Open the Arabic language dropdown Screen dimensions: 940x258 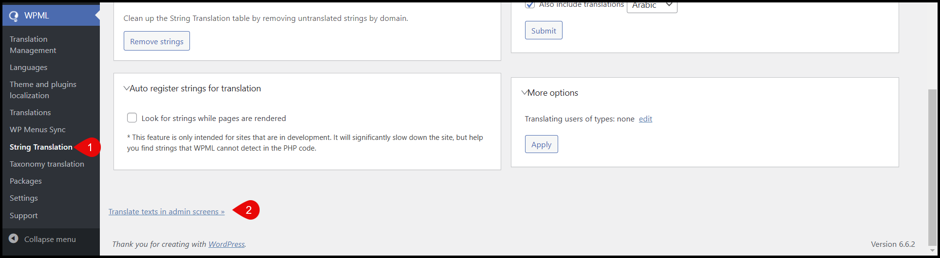[652, 6]
